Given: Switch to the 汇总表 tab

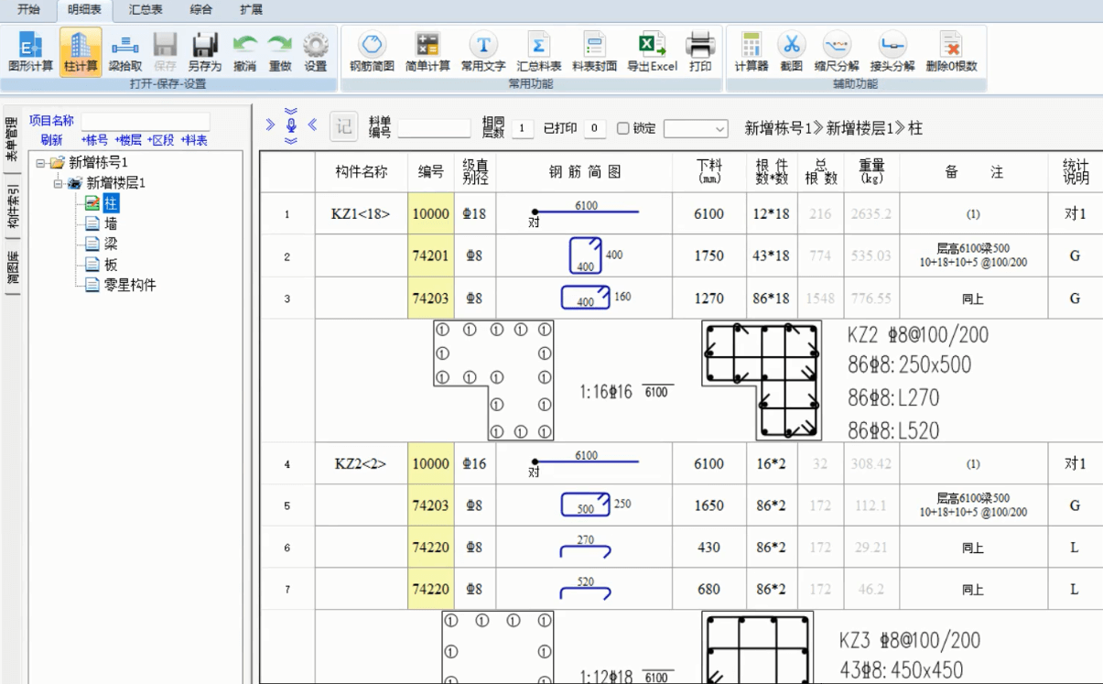Looking at the screenshot, I should [146, 9].
